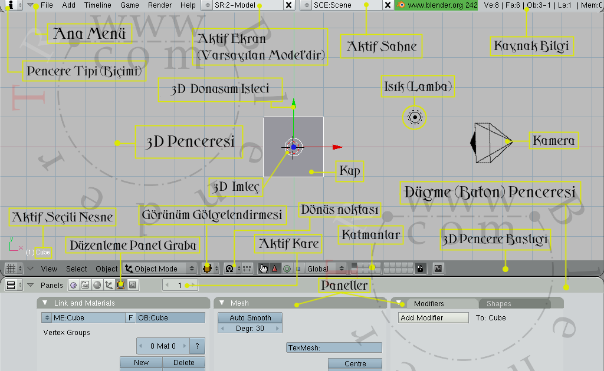604x371 pixels.
Task: Open the Object menu in 3D header
Action: coord(106,269)
